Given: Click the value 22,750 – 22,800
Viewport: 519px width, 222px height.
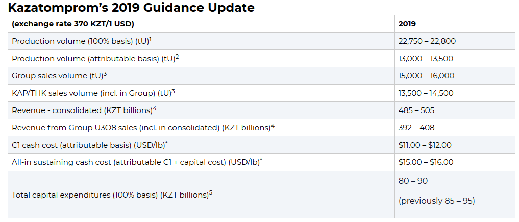Looking at the screenshot, I should pos(427,41).
